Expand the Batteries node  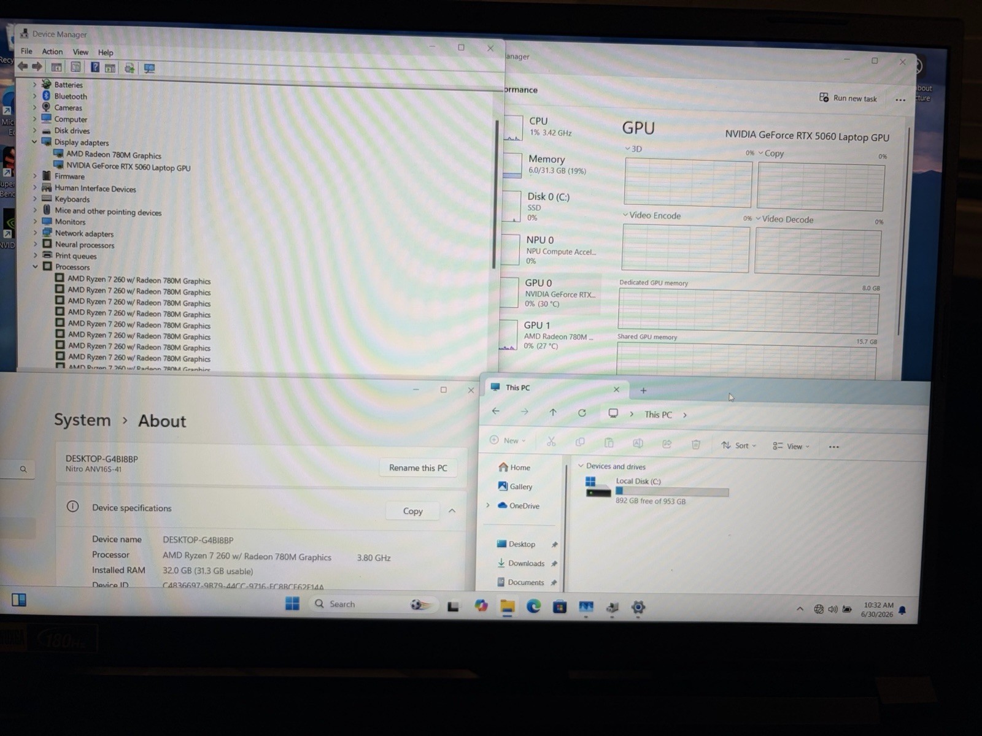[34, 84]
